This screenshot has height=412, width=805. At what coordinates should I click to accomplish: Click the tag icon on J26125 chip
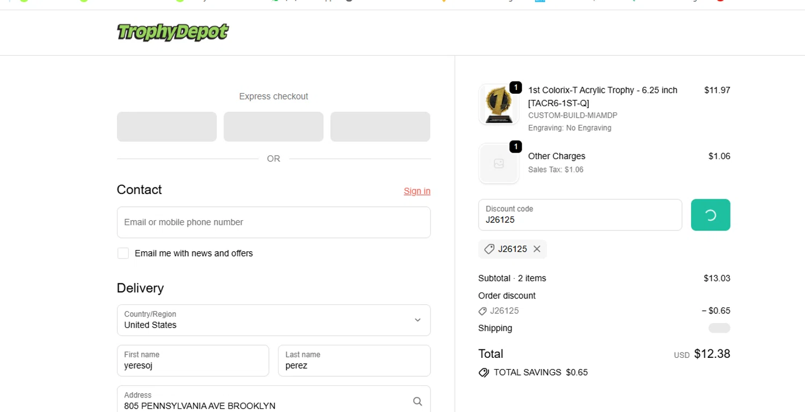click(489, 249)
